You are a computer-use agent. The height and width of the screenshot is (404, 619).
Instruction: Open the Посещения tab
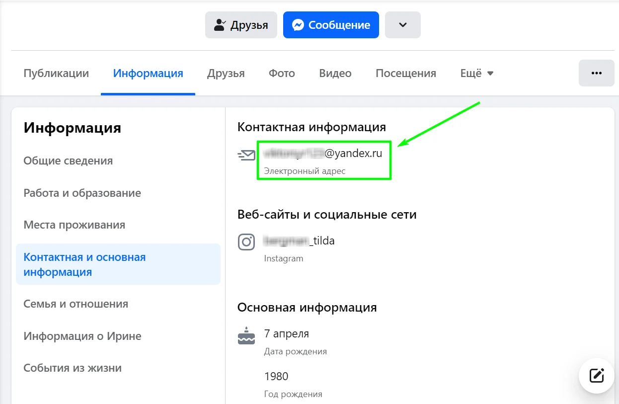click(406, 74)
